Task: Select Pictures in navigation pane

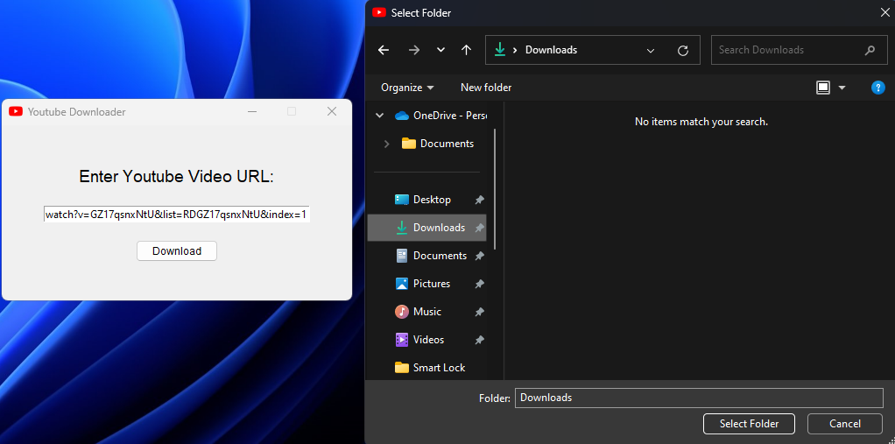Action: (x=423, y=284)
